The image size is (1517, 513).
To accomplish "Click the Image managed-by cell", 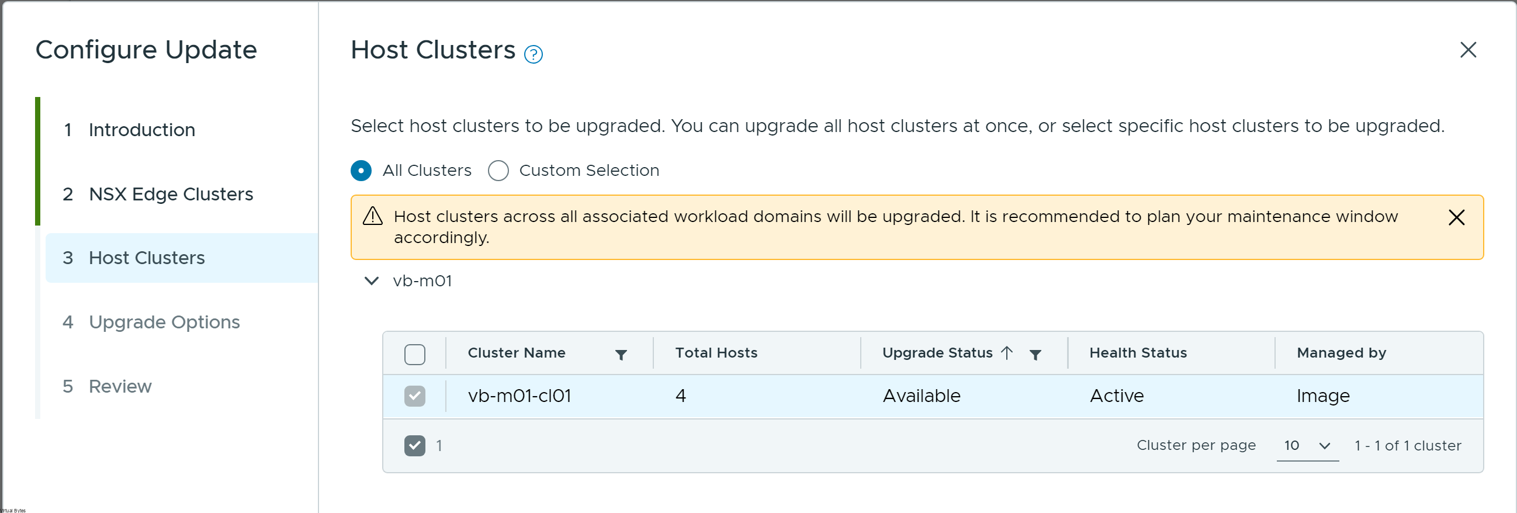I will pos(1322,396).
